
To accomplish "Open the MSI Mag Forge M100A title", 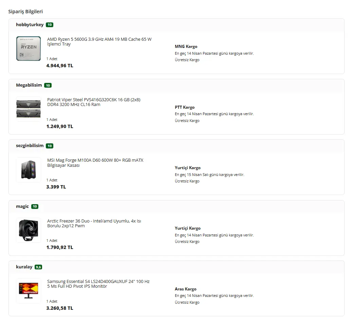I will click(x=95, y=163).
